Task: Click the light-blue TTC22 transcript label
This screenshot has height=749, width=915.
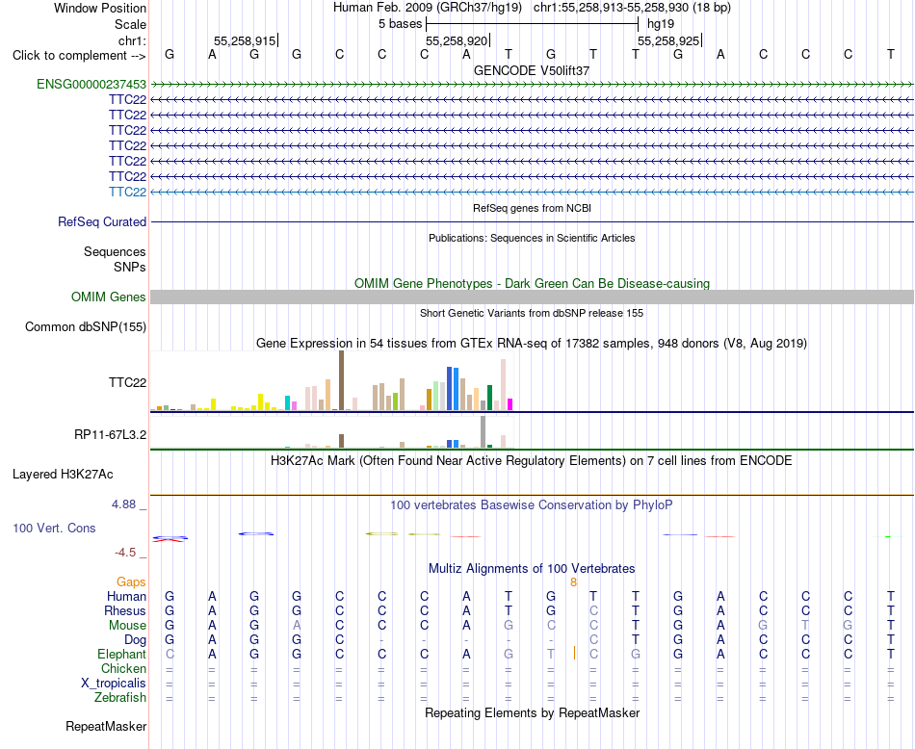Action: pyautogui.click(x=128, y=192)
